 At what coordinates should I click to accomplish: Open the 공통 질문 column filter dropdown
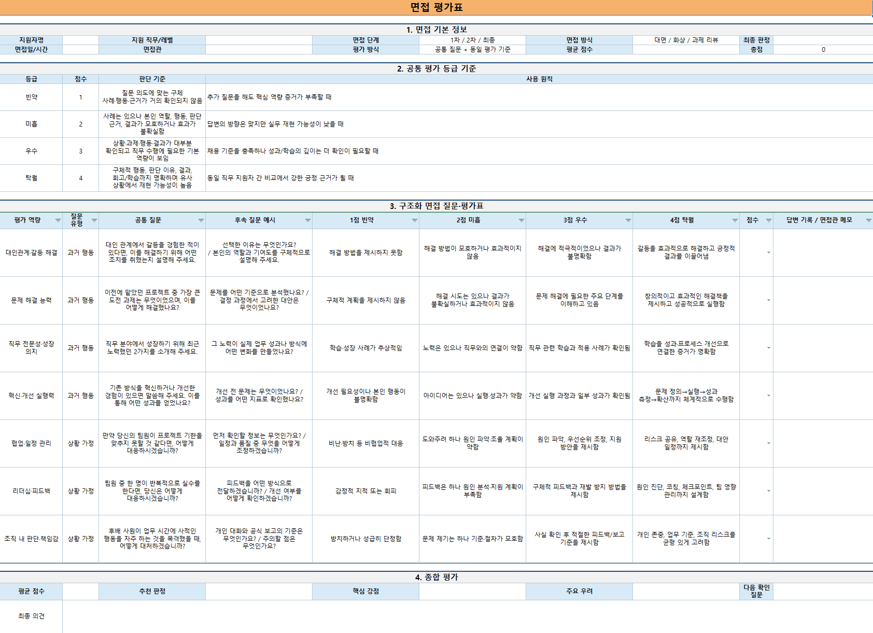(201, 221)
